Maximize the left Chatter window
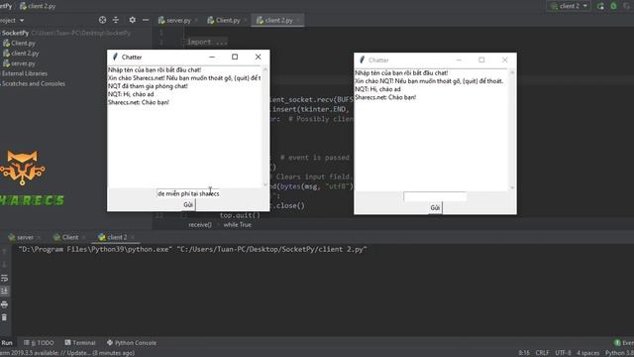The width and height of the screenshot is (634, 357). coord(235,57)
